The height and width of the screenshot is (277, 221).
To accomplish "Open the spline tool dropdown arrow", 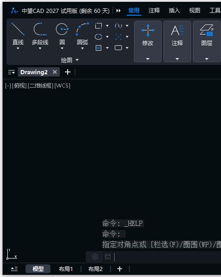I will click(x=127, y=26).
